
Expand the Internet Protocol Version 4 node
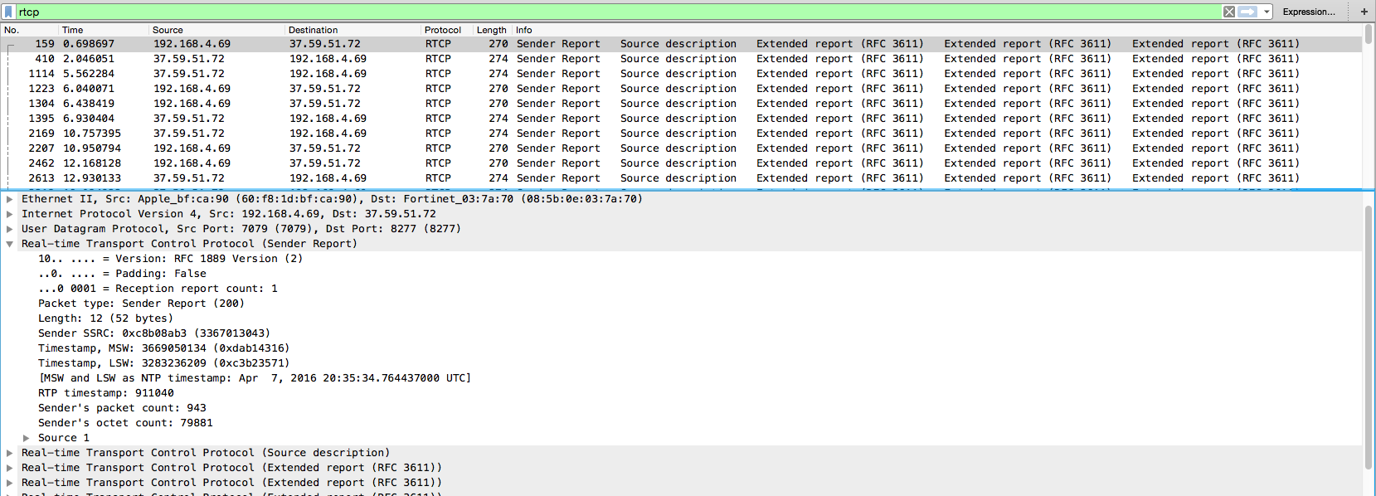9,214
